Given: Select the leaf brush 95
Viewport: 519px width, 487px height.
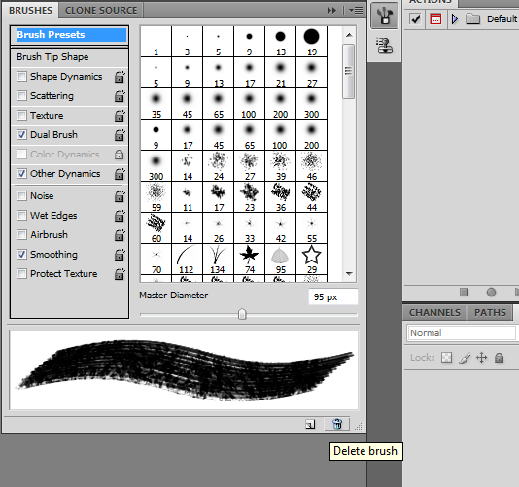Looking at the screenshot, I should tap(280, 260).
